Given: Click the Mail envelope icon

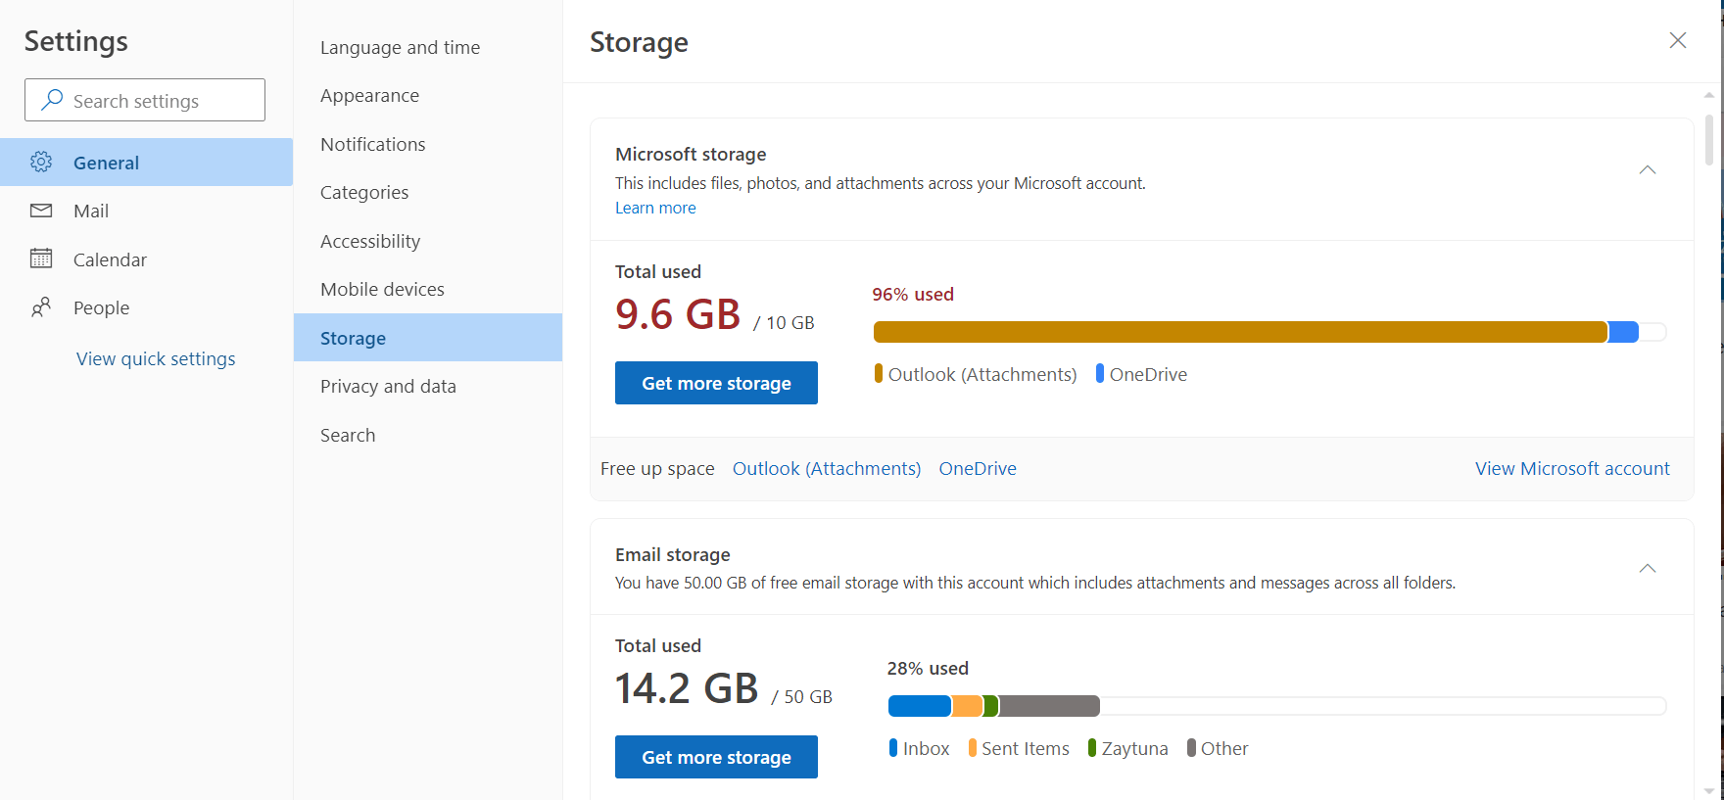Looking at the screenshot, I should tap(41, 211).
